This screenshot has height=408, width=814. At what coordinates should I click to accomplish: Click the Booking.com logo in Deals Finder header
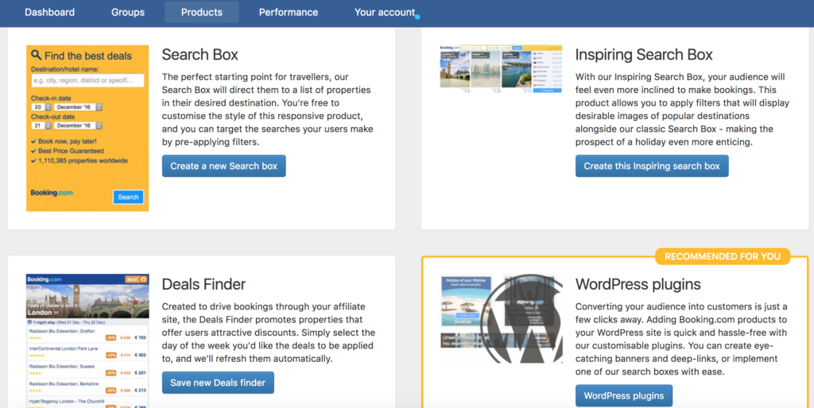click(45, 279)
